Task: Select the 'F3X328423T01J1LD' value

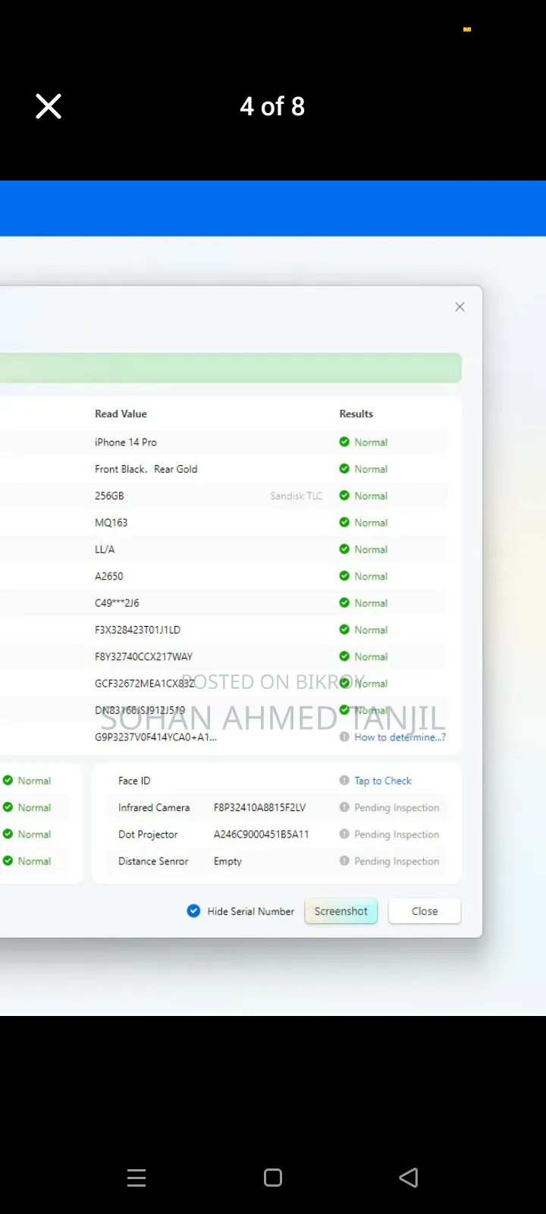Action: point(137,630)
